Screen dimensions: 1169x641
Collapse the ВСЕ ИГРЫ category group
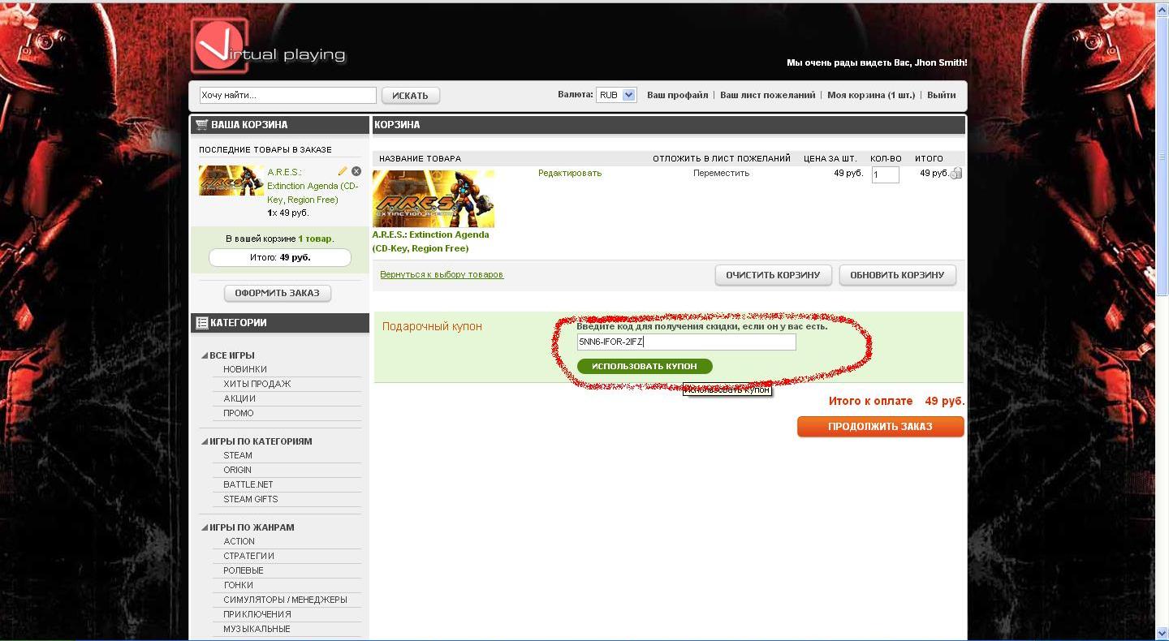205,355
